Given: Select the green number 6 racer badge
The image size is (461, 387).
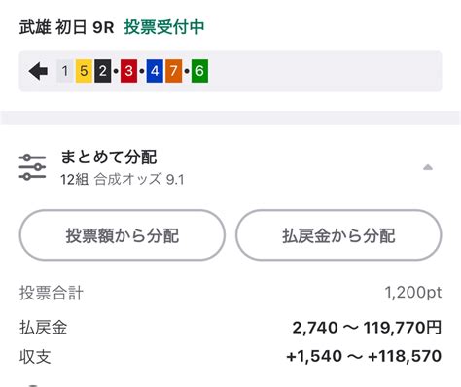Looking at the screenshot, I should [199, 71].
